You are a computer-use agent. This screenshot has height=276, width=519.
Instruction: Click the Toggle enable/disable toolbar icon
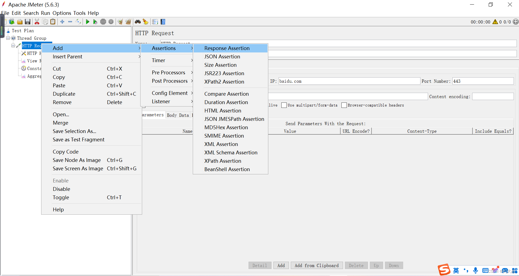coord(78,22)
